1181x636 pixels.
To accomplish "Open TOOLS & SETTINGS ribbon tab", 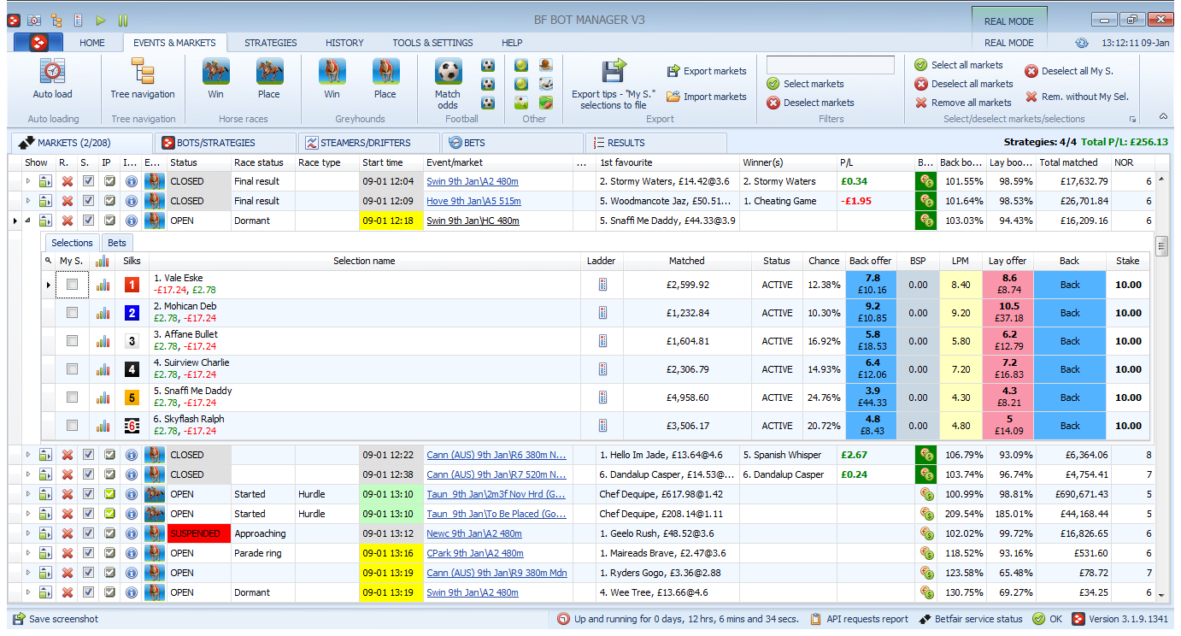I will tap(432, 43).
